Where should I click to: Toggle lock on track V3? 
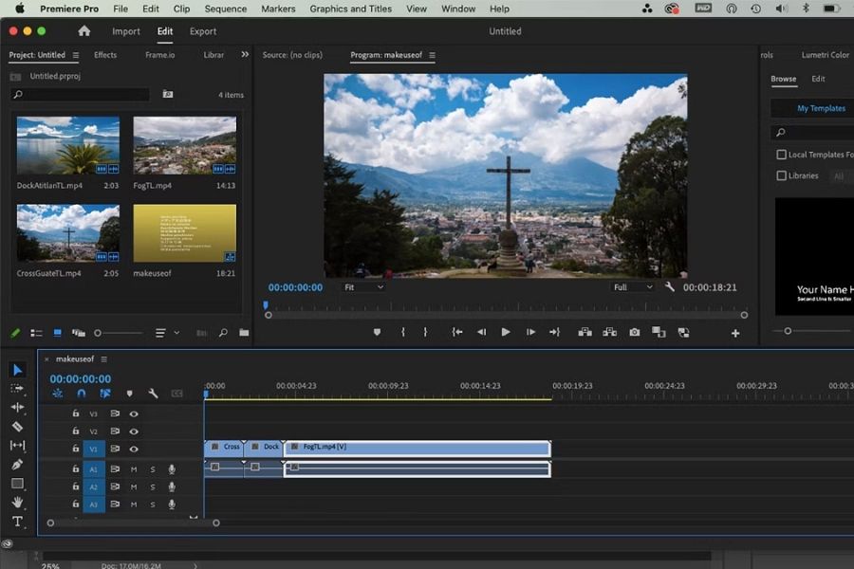76,413
